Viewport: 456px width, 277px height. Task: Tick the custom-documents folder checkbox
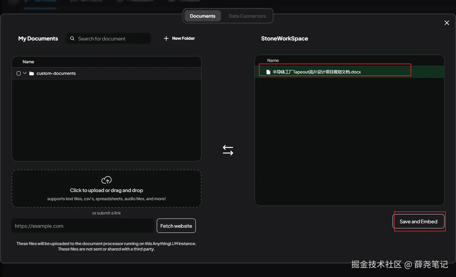pyautogui.click(x=19, y=73)
